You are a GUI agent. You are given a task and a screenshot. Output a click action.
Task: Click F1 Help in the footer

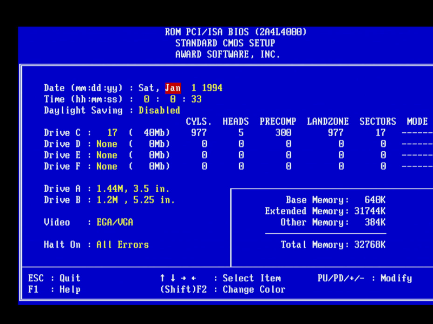tap(54, 290)
